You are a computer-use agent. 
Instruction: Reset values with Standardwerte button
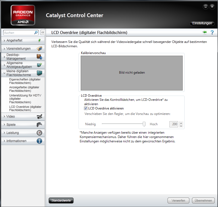[x=61, y=200]
